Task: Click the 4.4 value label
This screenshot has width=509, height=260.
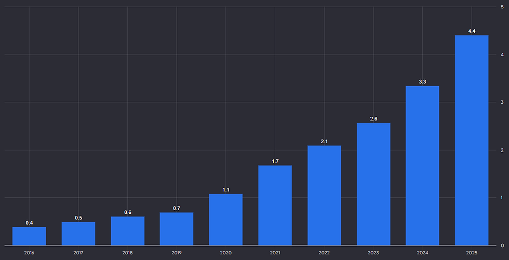Action: [x=472, y=31]
